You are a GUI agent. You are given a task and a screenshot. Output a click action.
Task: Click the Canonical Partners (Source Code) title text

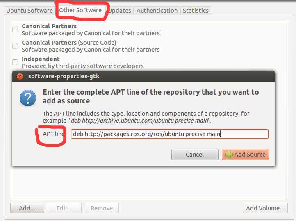point(69,43)
